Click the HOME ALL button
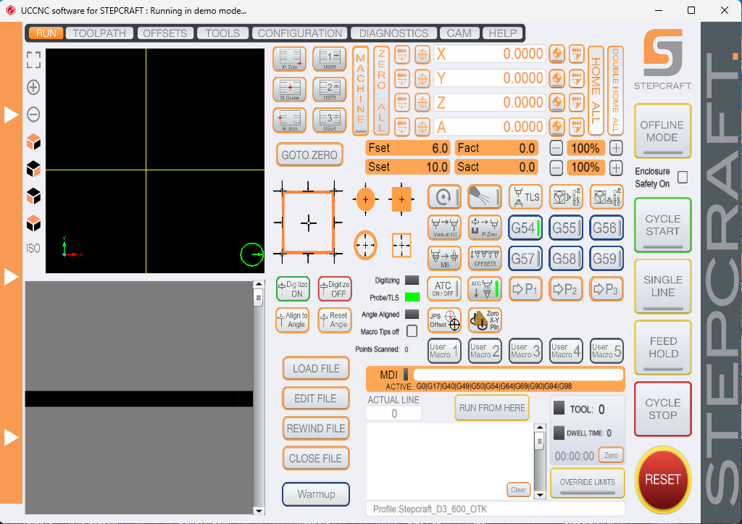Screen dimensions: 742x524 pos(596,91)
